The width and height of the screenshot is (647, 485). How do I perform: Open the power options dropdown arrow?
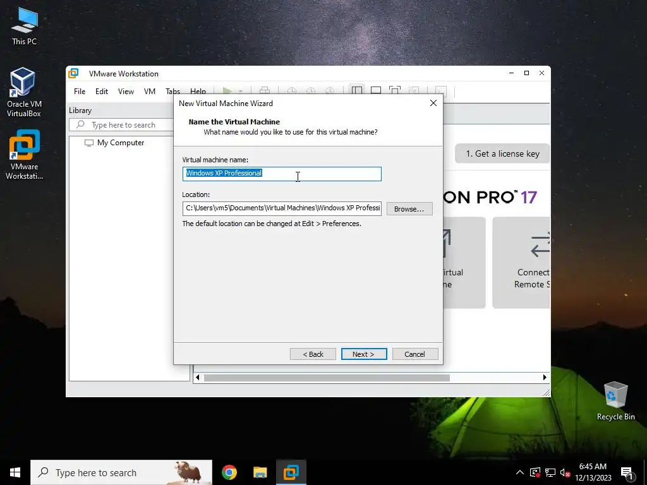click(241, 91)
